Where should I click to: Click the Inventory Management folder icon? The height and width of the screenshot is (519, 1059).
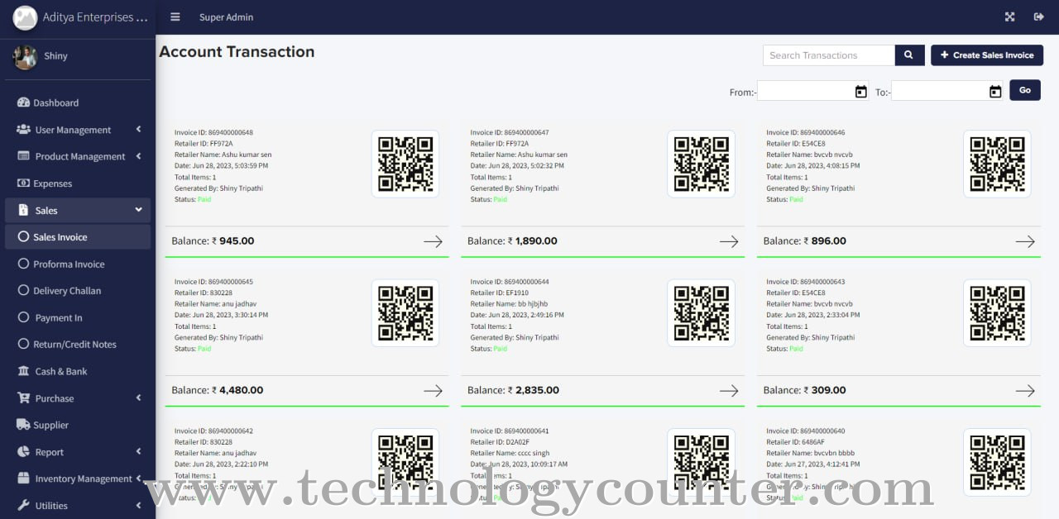pyautogui.click(x=23, y=479)
